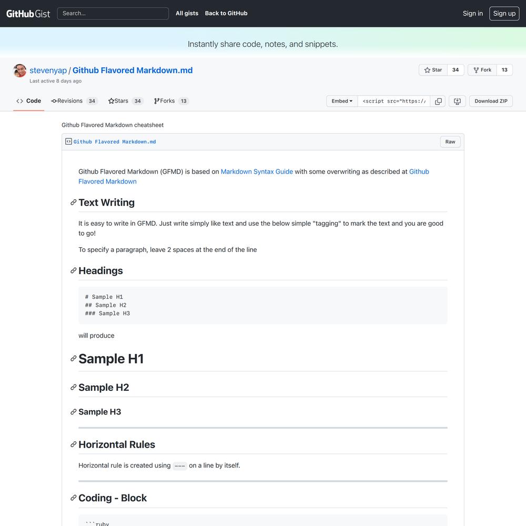Click anchor link icon beside Text Writing

coord(74,203)
